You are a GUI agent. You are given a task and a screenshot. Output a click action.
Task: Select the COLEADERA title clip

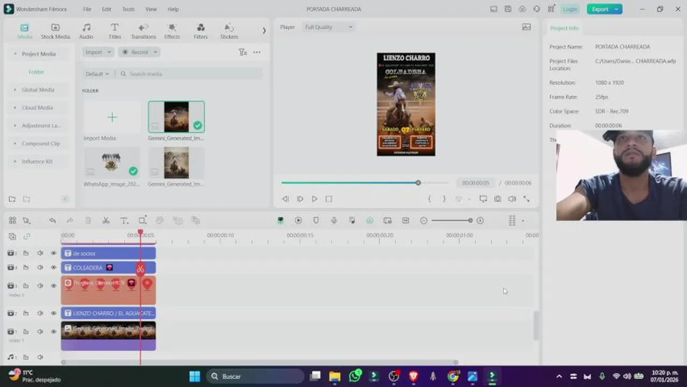click(108, 268)
